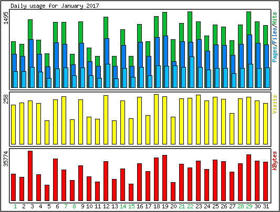Click the 1495 axis label of the hits chart
Viewport: 280px width, 212px height.
[6, 18]
